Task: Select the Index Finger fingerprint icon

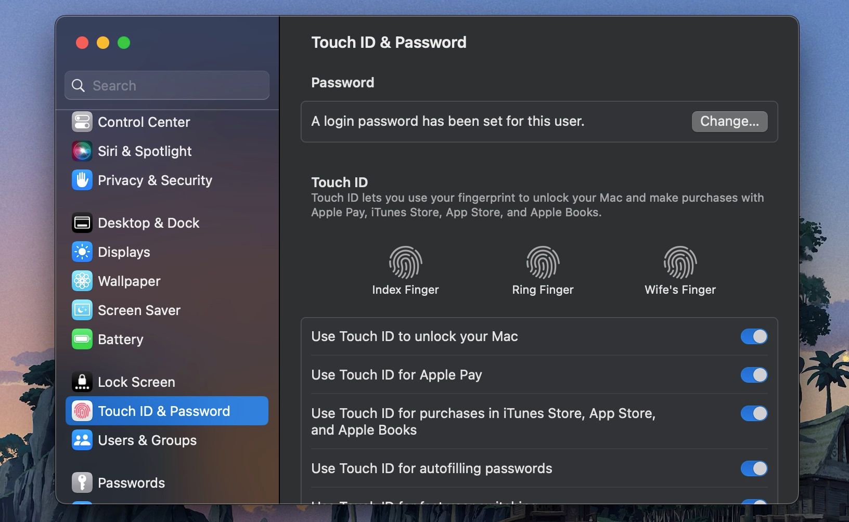Action: click(405, 262)
